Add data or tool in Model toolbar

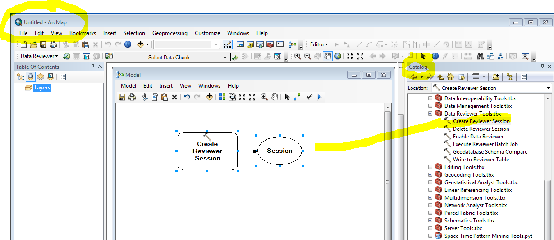(209, 97)
